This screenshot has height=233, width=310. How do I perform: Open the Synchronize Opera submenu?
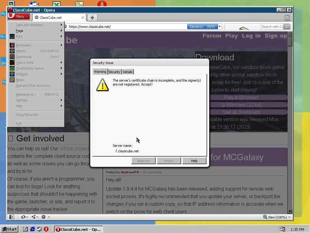tap(36, 68)
